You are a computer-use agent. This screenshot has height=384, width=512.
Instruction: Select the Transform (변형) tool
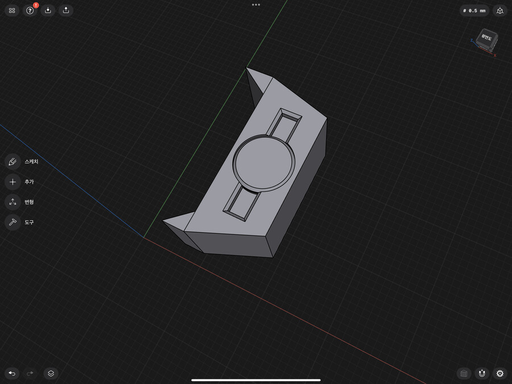[13, 202]
